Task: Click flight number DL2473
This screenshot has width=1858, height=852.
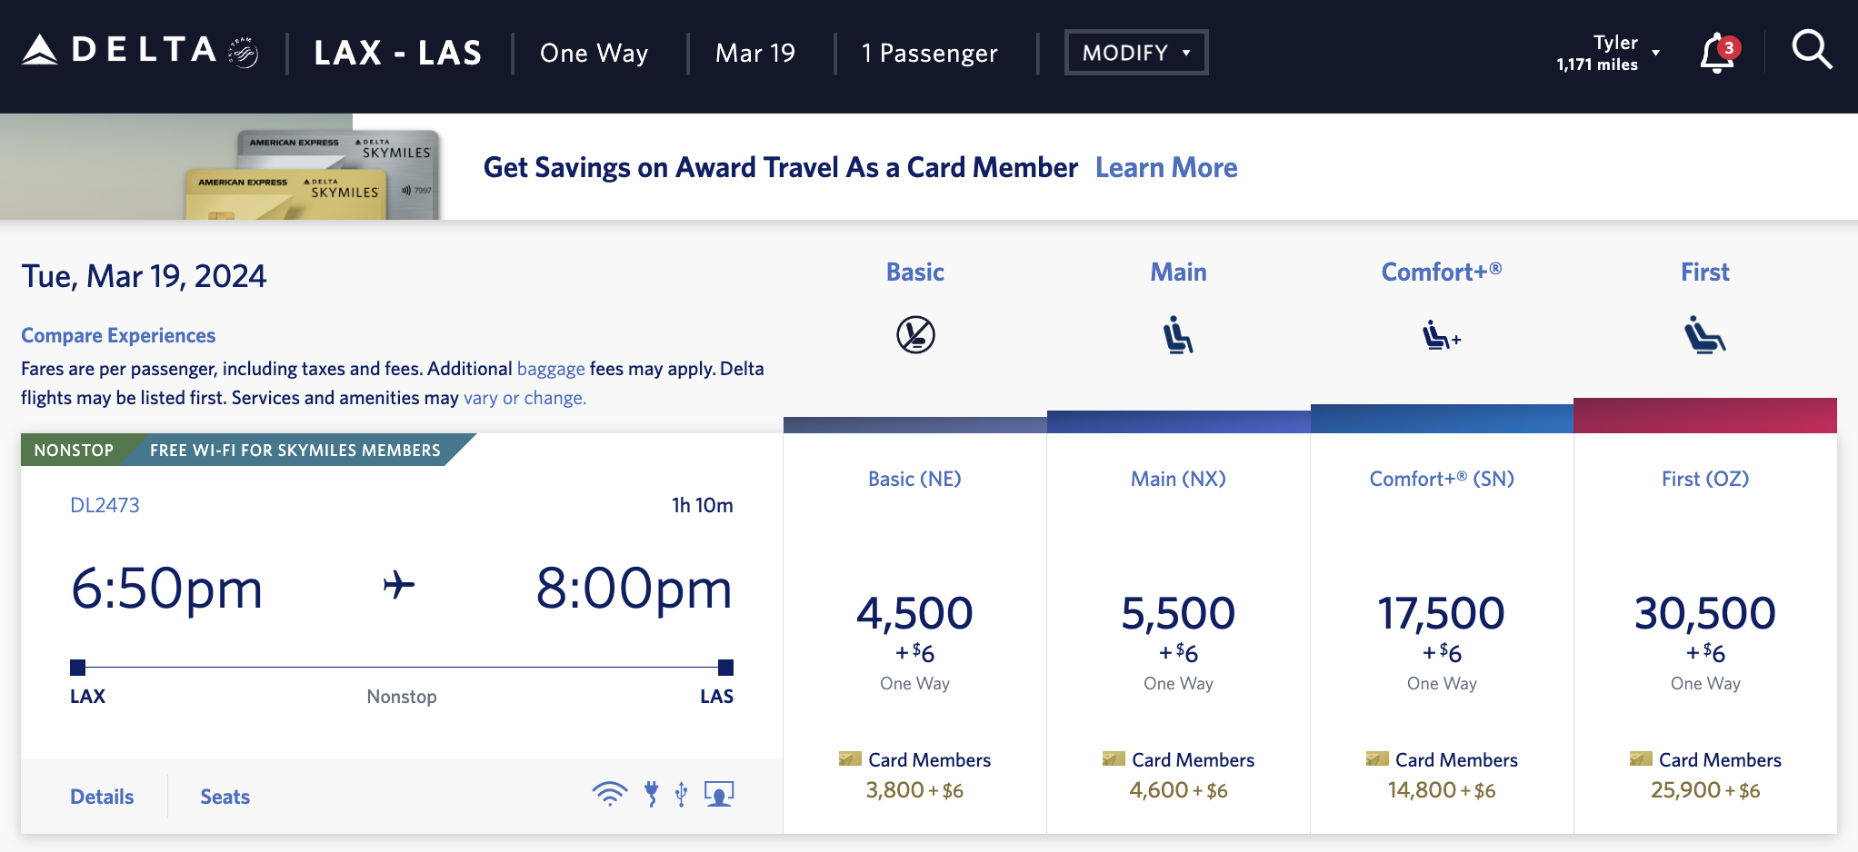Action: [105, 505]
